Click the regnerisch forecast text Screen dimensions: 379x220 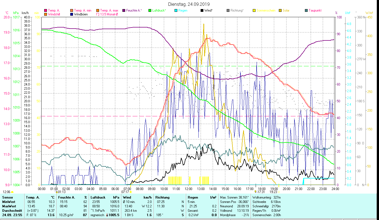(x=97, y=215)
